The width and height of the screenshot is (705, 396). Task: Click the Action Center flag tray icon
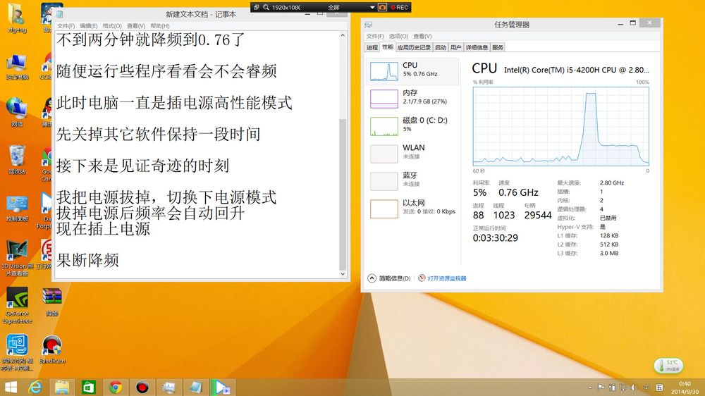[x=601, y=387]
